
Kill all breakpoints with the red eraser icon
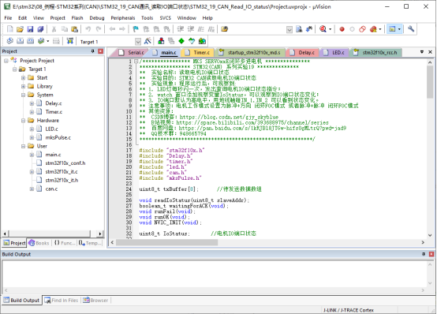click(373, 29)
